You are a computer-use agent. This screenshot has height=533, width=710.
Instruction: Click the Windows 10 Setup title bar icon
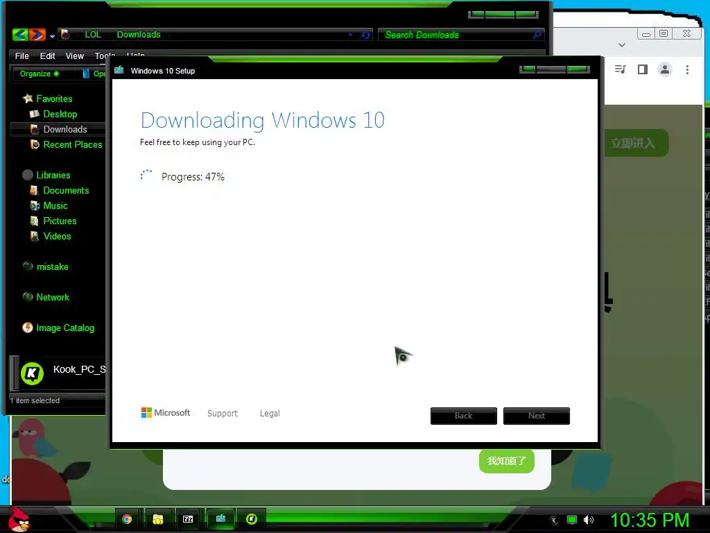pos(119,70)
